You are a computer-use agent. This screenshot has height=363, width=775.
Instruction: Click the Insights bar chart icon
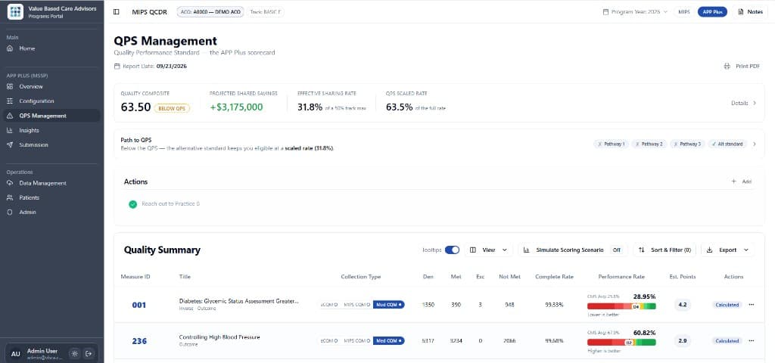(10, 130)
